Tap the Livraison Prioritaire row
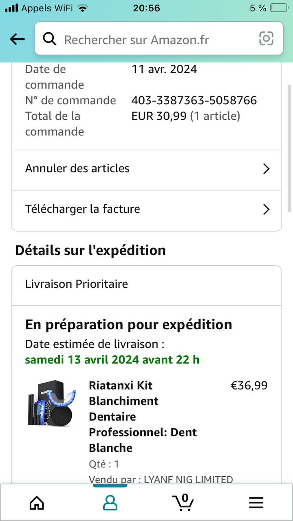Viewport: 293px width, 521px height. tap(146, 284)
